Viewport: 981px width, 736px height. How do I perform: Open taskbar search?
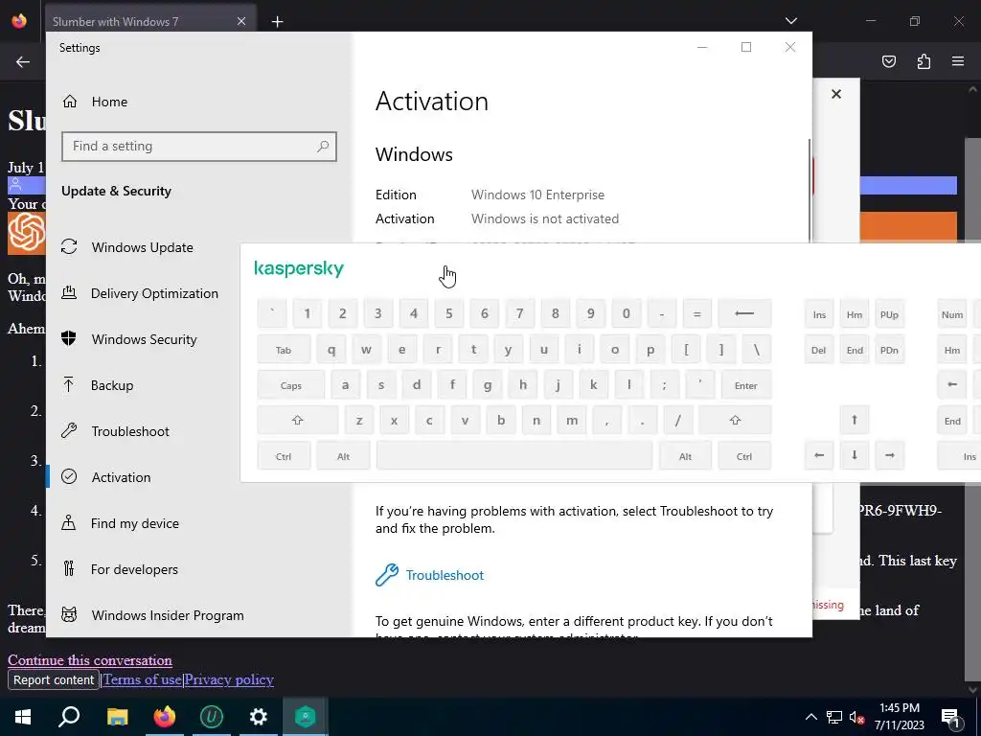[x=69, y=717]
